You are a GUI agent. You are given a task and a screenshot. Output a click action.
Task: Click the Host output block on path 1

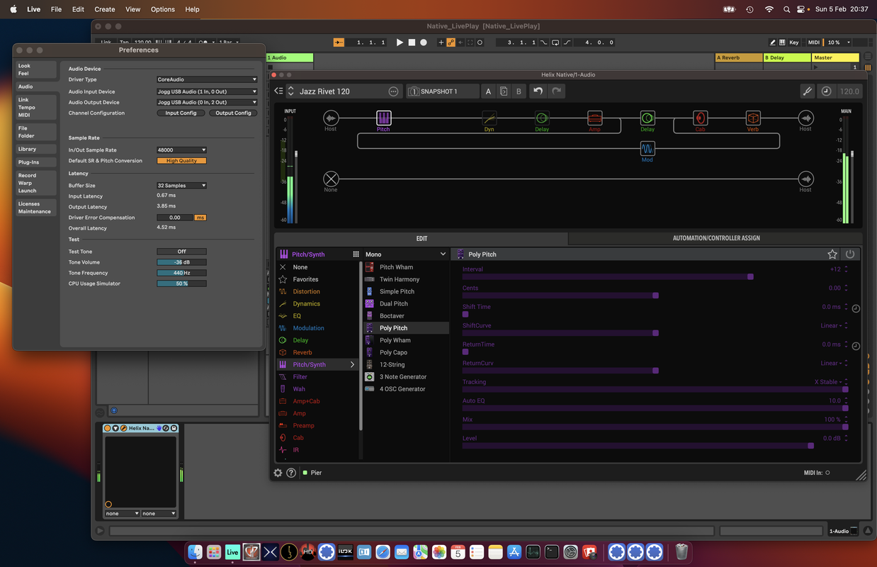[x=805, y=118]
